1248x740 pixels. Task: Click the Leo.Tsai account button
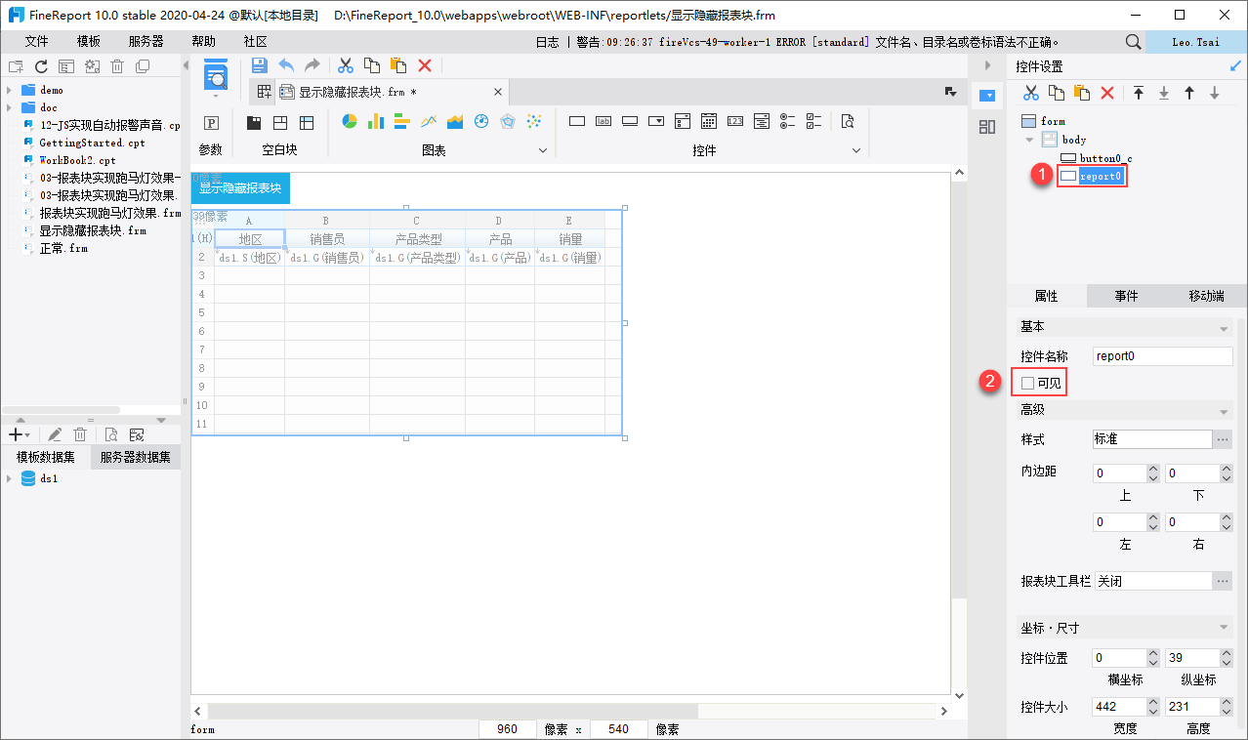1195,42
